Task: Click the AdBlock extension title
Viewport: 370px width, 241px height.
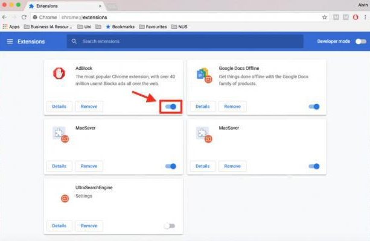Action: point(84,68)
